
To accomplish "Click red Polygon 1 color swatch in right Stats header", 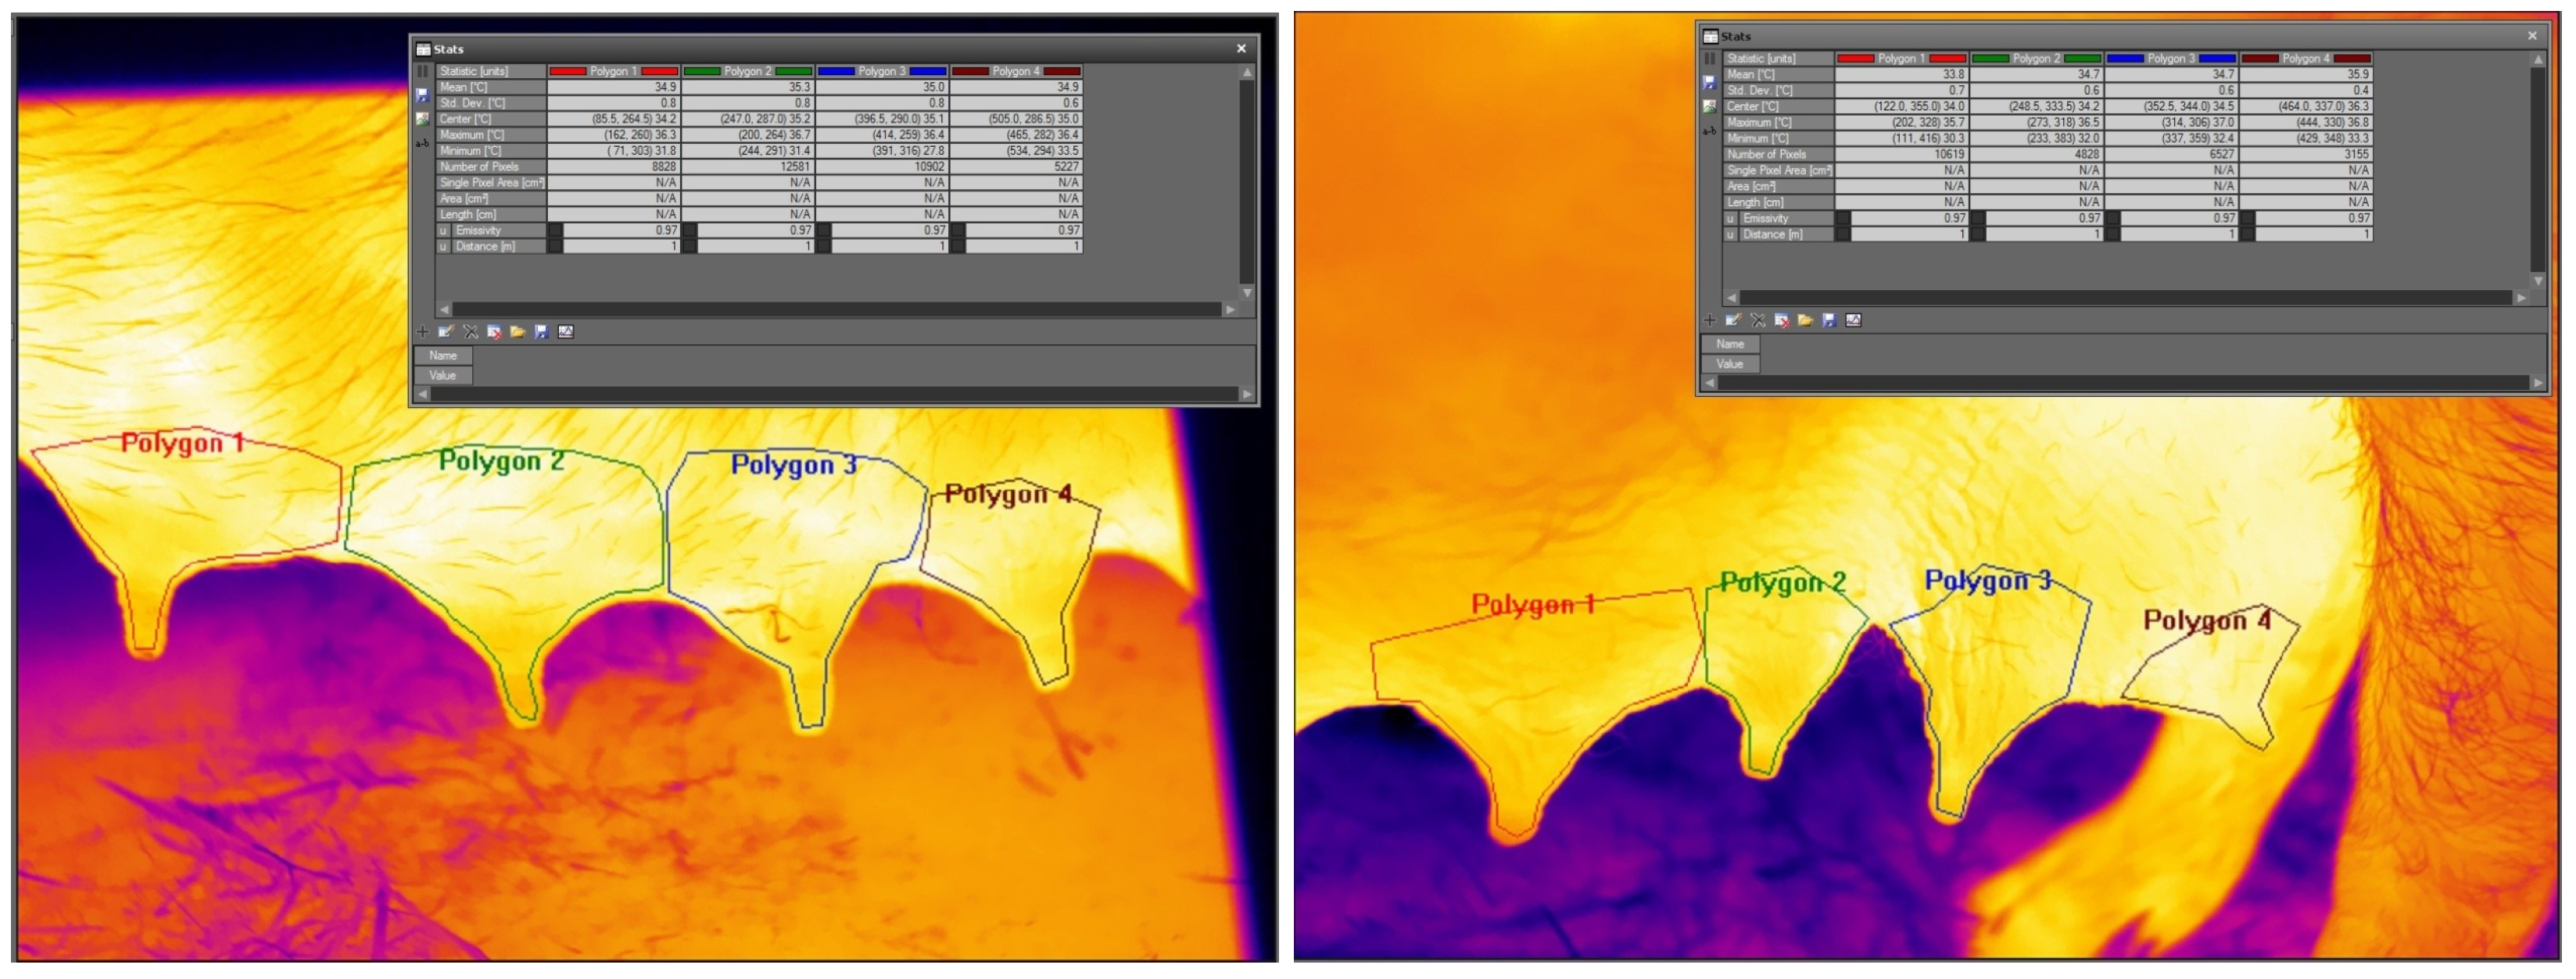I will [1855, 59].
